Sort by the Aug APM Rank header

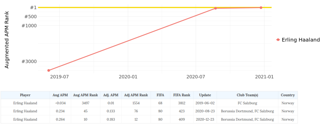point(85,95)
